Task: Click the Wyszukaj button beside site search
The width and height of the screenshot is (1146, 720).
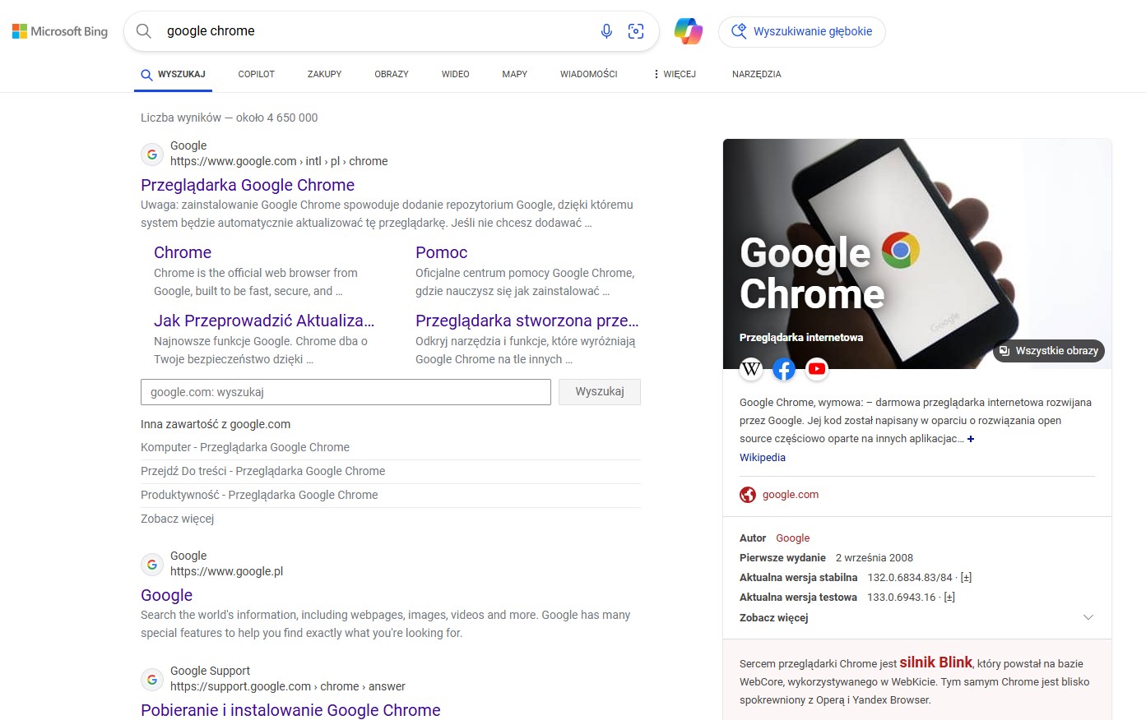Action: tap(600, 392)
